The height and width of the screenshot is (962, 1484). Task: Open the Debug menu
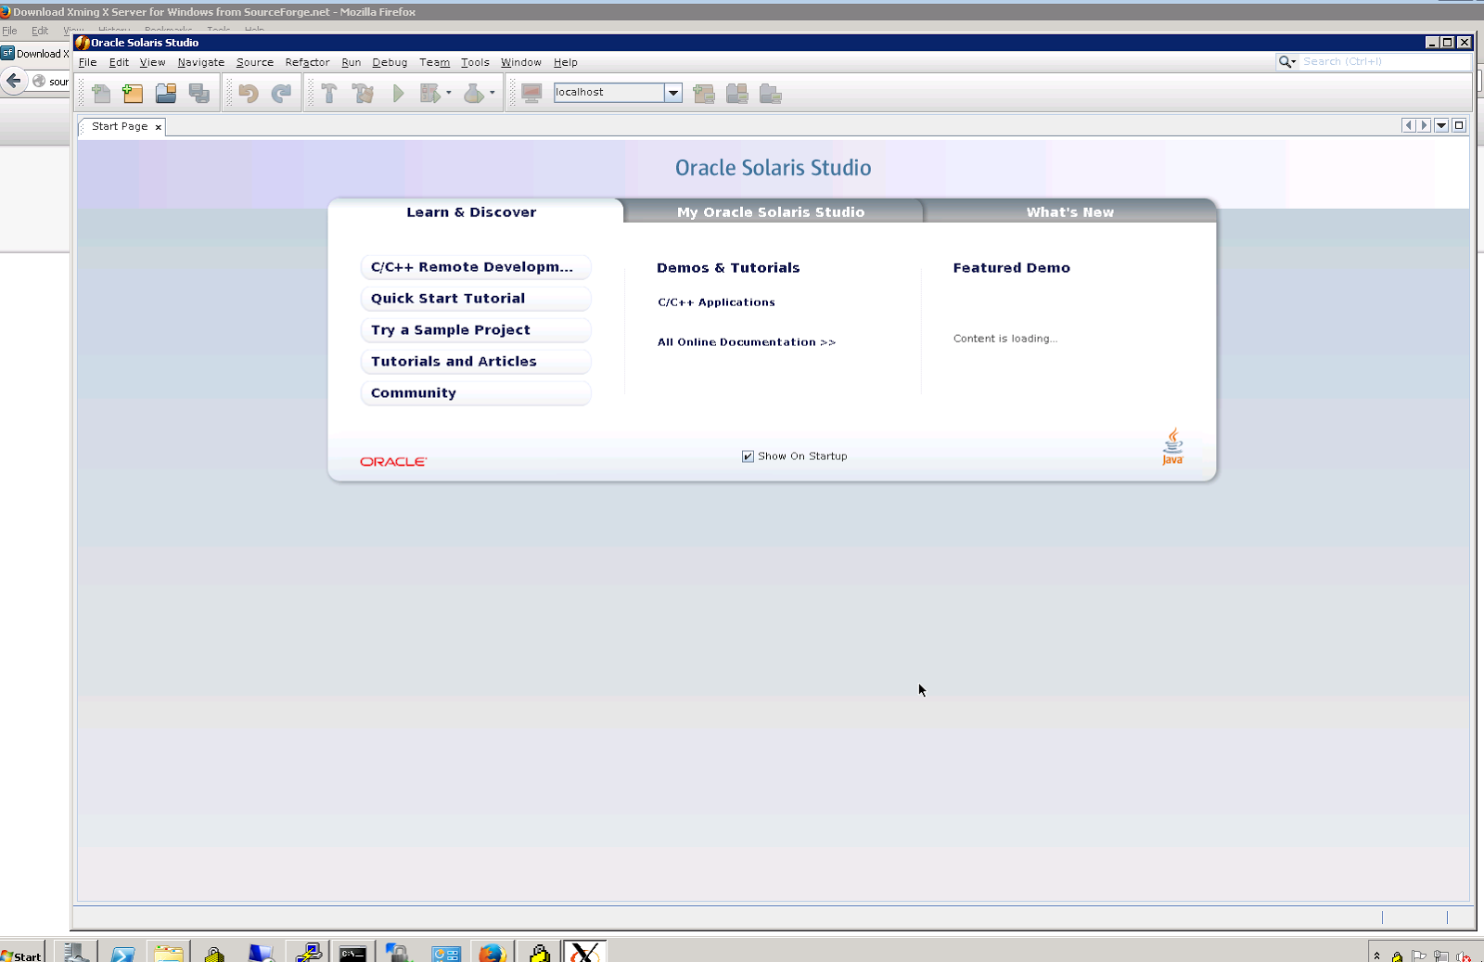(x=390, y=62)
